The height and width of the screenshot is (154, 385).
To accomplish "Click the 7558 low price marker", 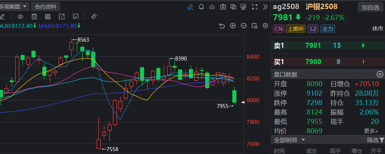I will pos(110,149).
